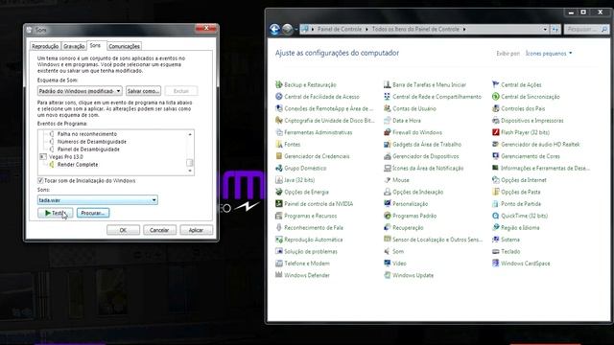Open Windows CardSpace icon
Image resolution: width=614 pixels, height=345 pixels.
click(496, 264)
